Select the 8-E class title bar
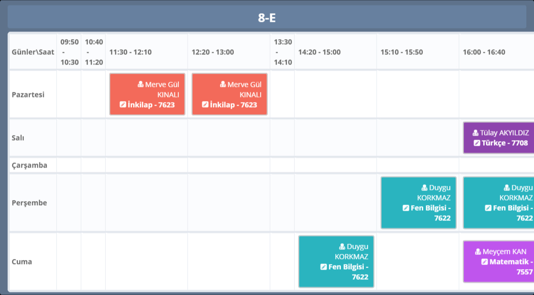 [267, 18]
